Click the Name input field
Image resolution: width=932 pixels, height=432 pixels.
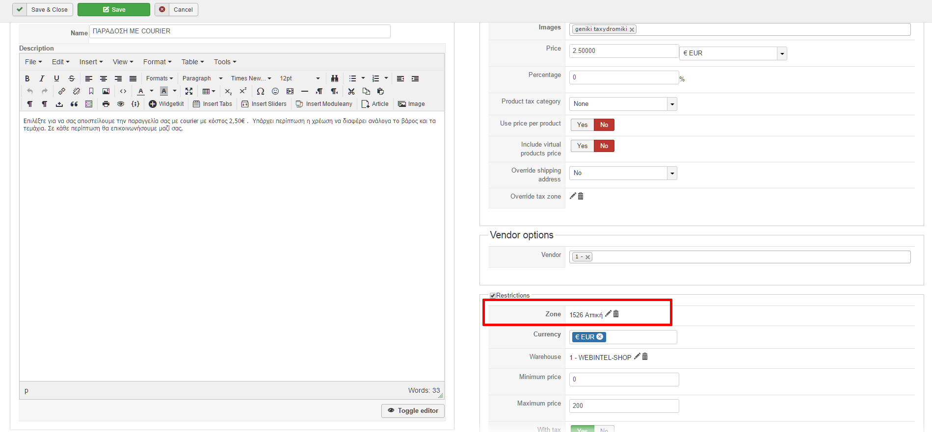[240, 31]
